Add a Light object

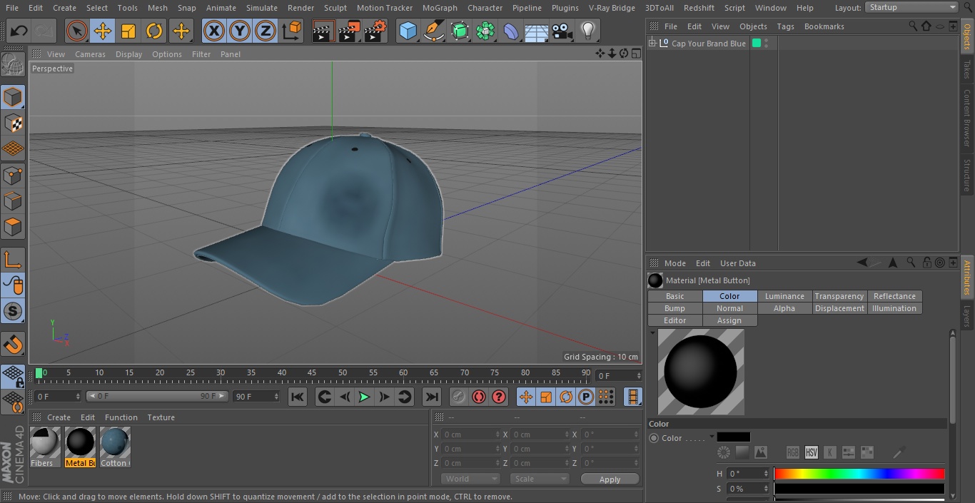click(x=588, y=31)
